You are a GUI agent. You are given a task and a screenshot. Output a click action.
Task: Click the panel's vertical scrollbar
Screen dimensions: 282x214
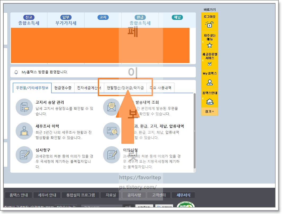(x=195, y=131)
